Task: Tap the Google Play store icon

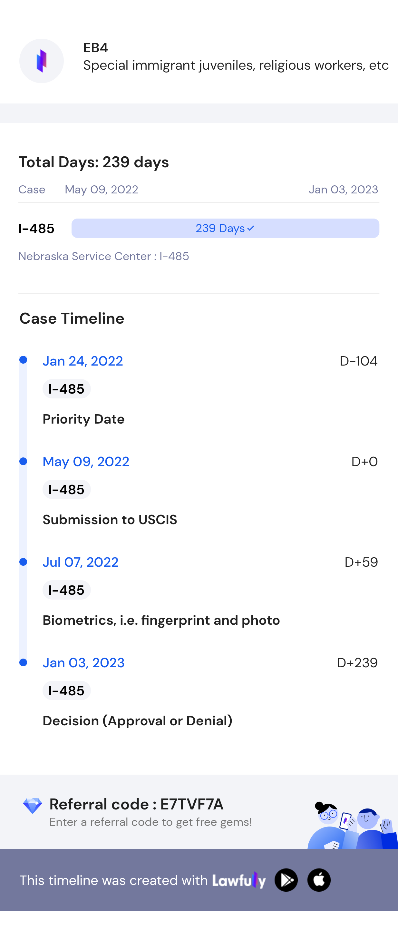Action: 286,880
